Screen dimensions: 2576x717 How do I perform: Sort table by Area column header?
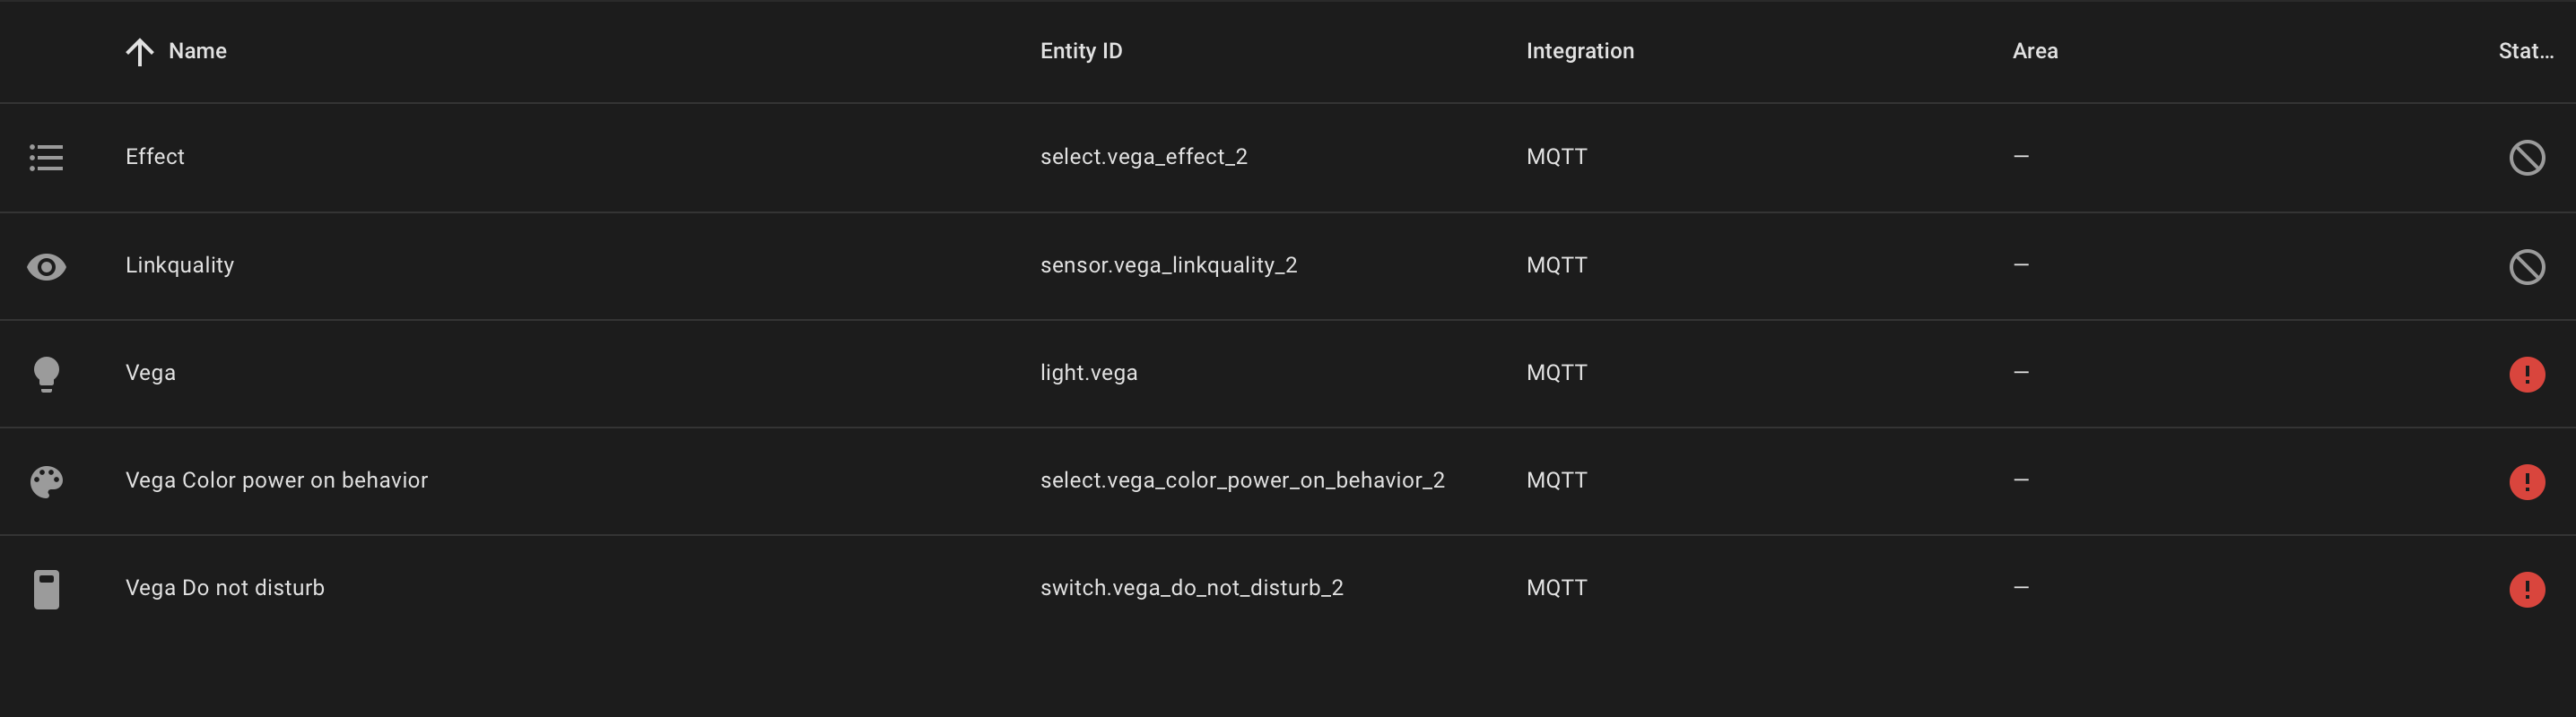pyautogui.click(x=2034, y=51)
